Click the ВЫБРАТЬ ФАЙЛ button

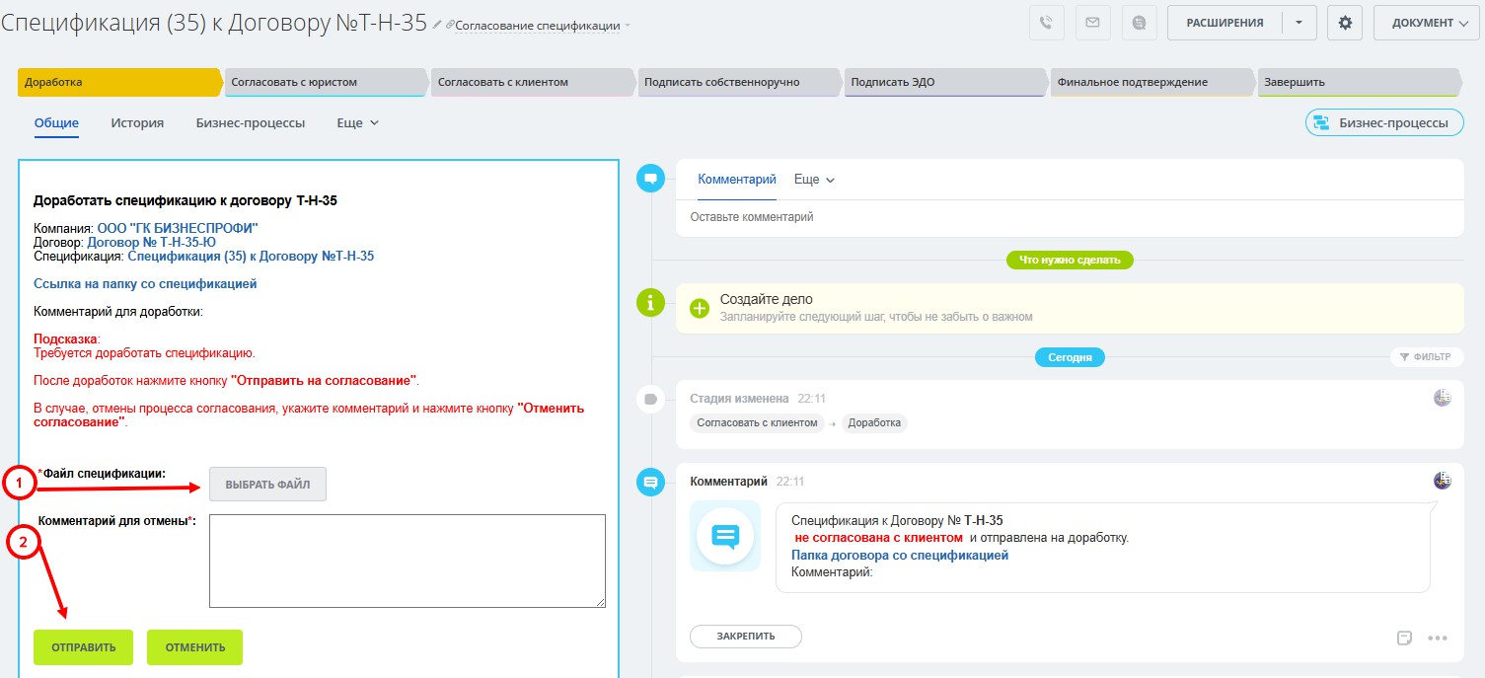pos(267,485)
